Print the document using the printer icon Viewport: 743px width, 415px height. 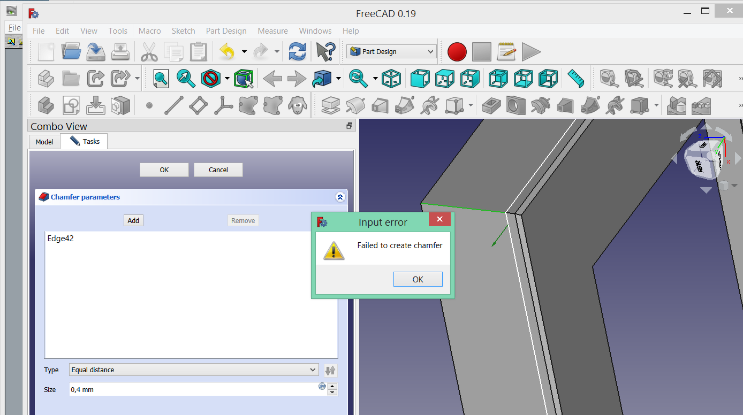120,52
